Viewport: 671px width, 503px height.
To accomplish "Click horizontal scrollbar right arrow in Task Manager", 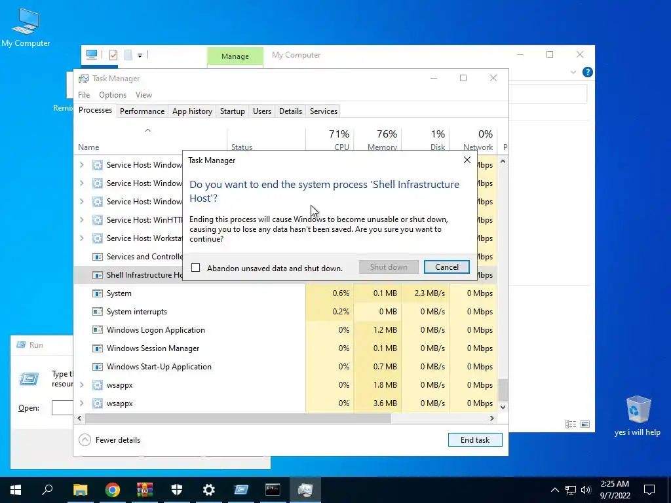I will click(492, 418).
